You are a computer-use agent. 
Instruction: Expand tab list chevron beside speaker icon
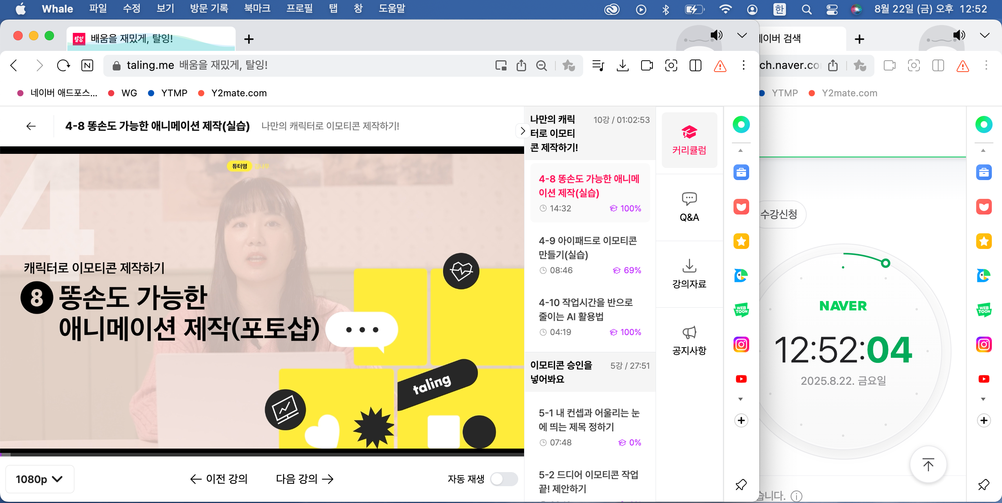(x=742, y=35)
